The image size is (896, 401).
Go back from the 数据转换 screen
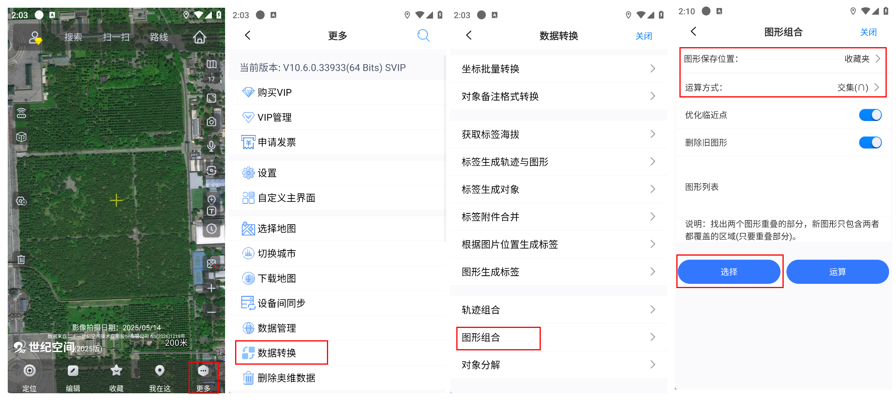click(469, 36)
